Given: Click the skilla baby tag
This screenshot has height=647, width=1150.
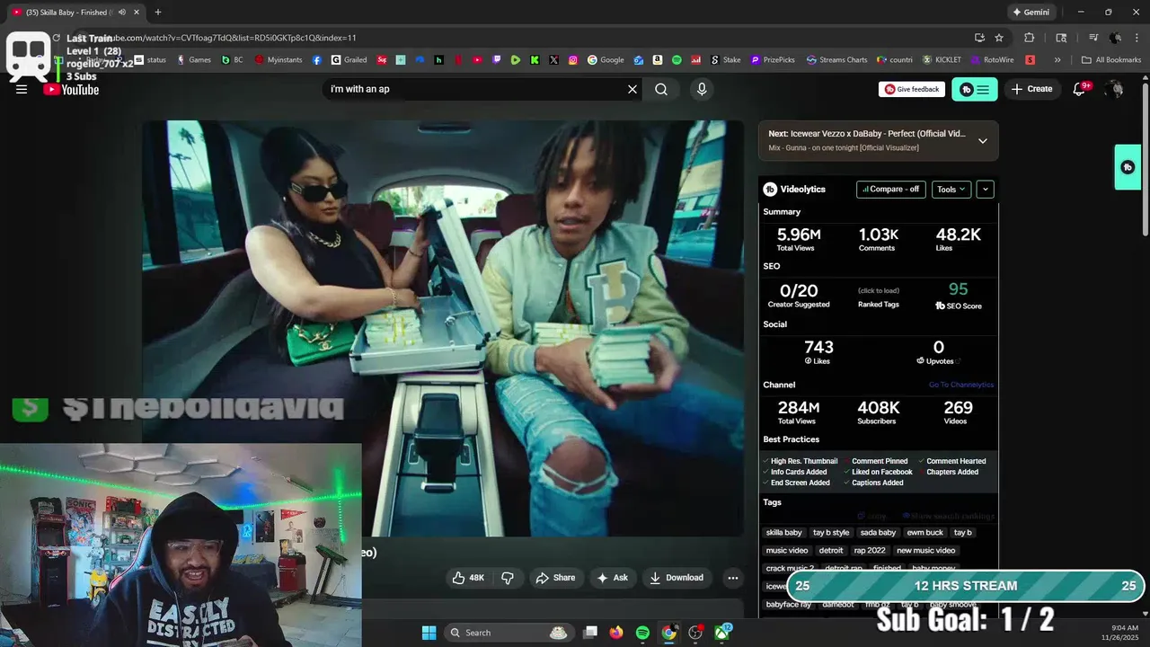Looking at the screenshot, I should [783, 533].
